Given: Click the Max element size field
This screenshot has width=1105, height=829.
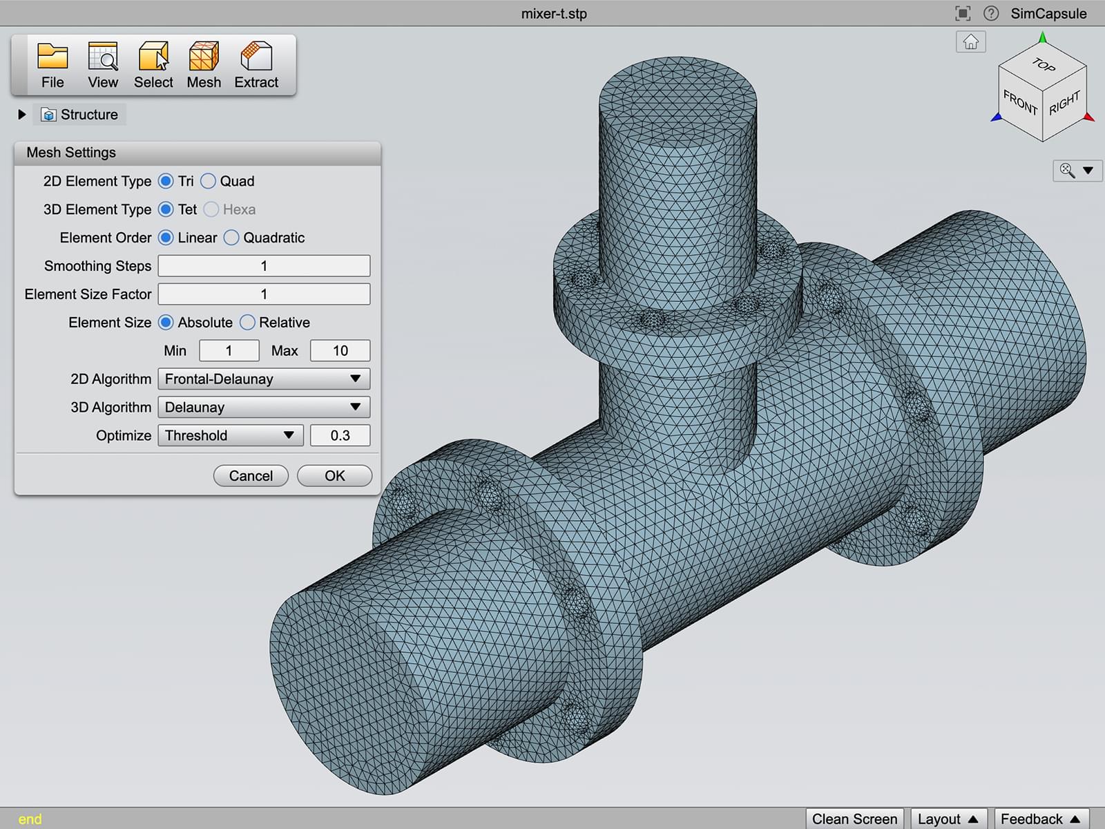Looking at the screenshot, I should [340, 351].
